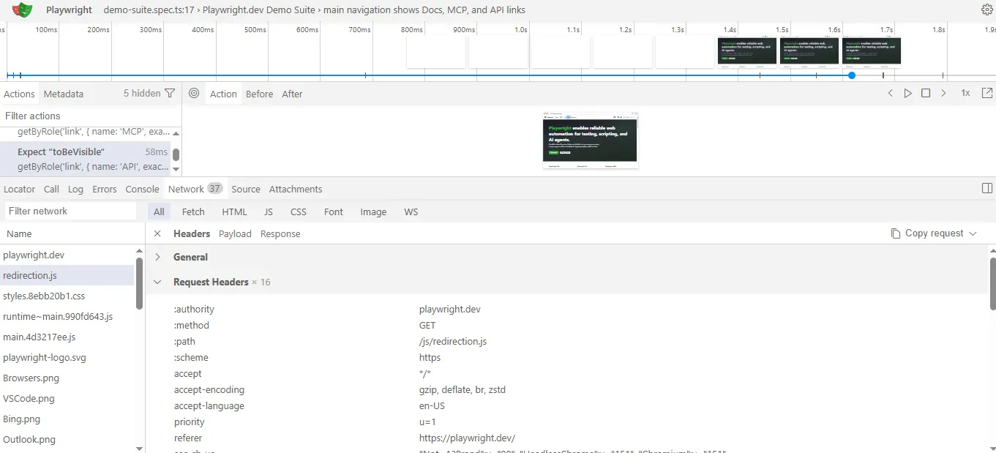Open the Copy request dropdown arrow
The width and height of the screenshot is (996, 453).
coord(973,233)
